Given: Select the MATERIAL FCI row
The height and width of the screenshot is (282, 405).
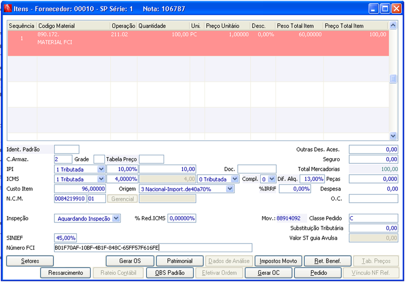Looking at the screenshot, I should click(198, 43).
